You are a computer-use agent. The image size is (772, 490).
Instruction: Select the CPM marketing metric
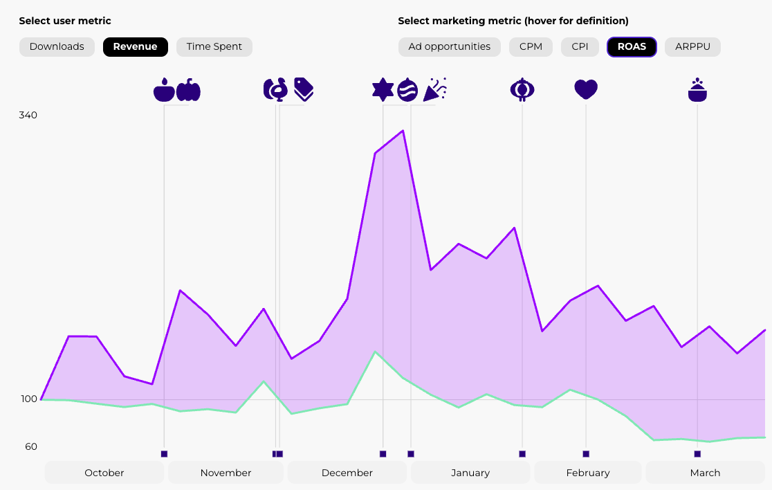tap(531, 47)
